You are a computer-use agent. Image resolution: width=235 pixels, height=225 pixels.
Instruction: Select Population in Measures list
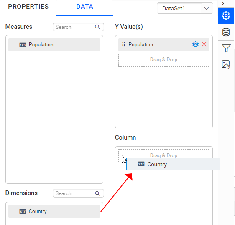pos(54,45)
